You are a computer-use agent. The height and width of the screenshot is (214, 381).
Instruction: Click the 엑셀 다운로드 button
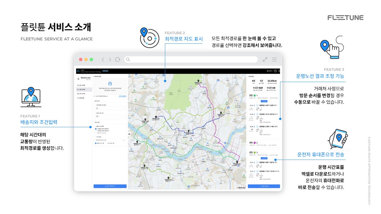[x=264, y=186]
